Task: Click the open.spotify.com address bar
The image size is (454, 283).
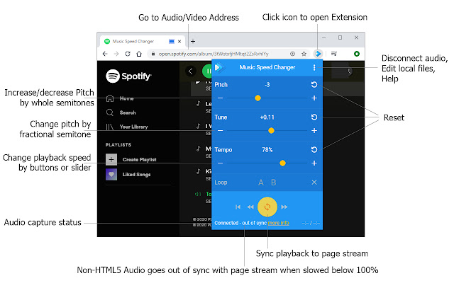Action: coord(214,54)
